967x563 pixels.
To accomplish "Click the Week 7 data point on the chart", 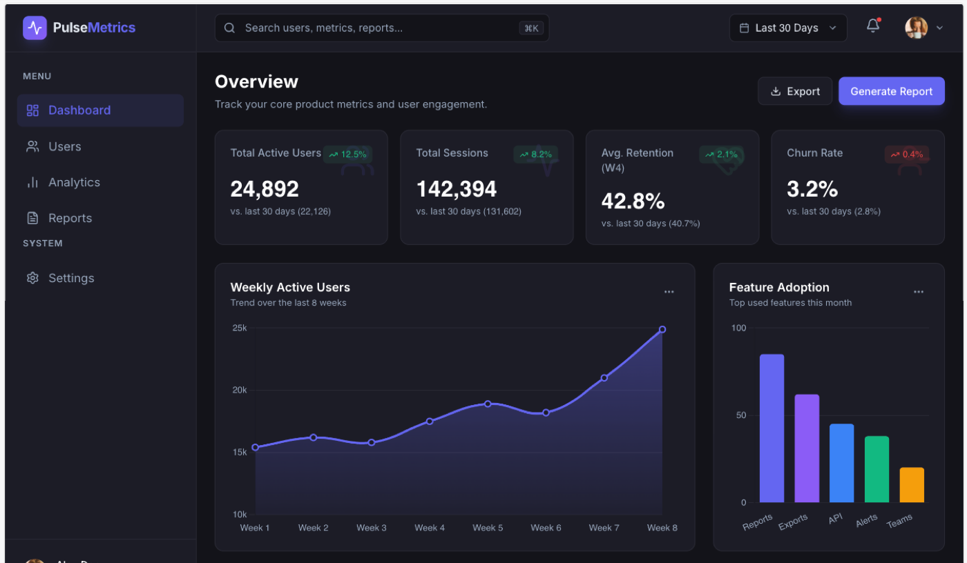I will 604,378.
